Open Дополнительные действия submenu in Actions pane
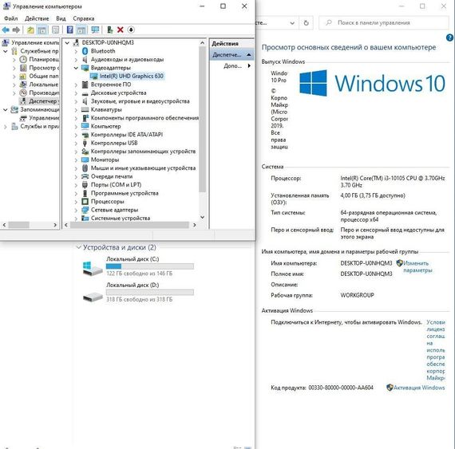Image resolution: width=455 pixels, height=449 pixels. coord(236,66)
